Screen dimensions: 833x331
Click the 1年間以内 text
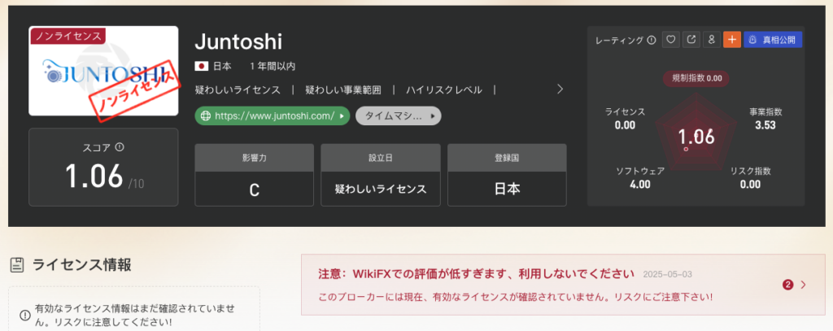(x=273, y=67)
